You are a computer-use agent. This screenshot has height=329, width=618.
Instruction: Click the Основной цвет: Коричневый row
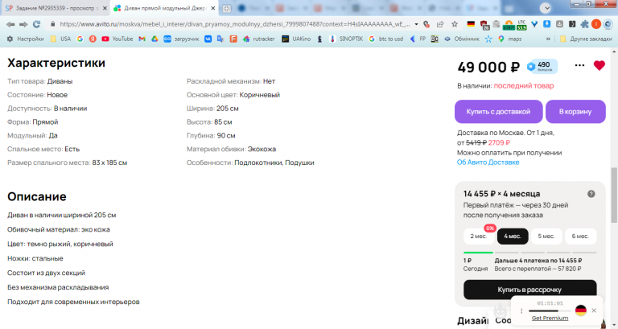point(233,95)
